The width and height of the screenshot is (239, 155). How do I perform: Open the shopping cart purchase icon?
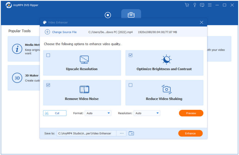[187, 5]
